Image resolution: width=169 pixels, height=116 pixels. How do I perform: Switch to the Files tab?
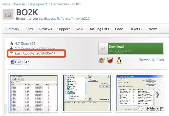(x=29, y=29)
